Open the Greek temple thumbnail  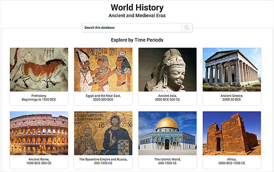click(232, 69)
